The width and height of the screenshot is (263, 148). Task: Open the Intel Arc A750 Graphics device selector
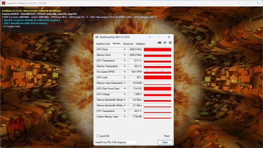117,142
